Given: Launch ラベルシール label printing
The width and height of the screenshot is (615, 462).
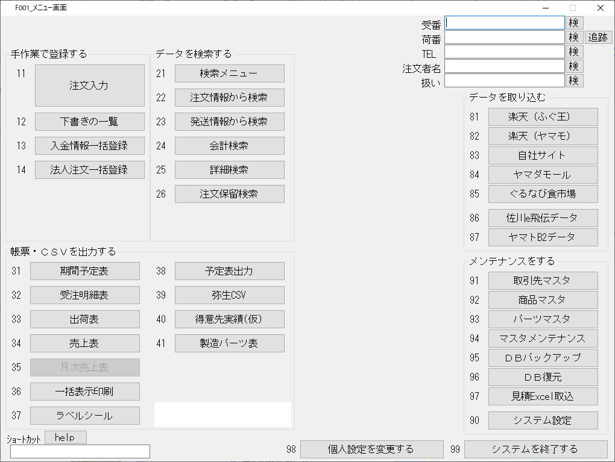Looking at the screenshot, I should coord(84,416).
